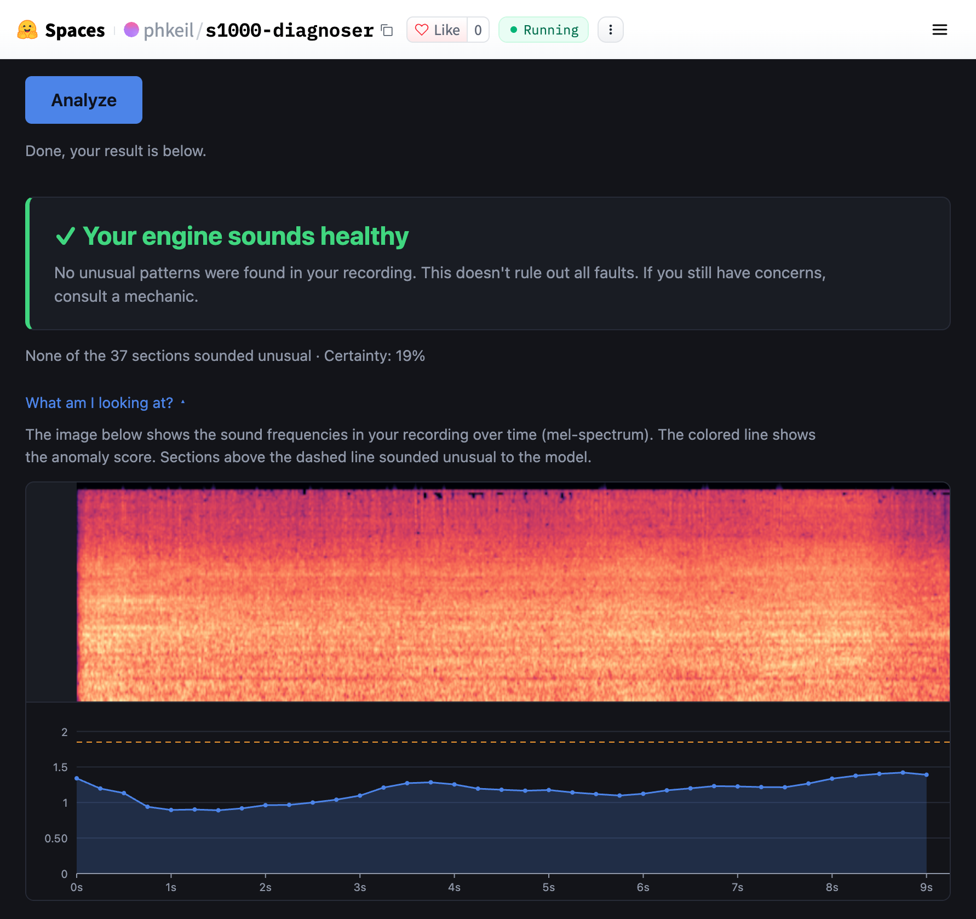Open the s1000-diagnoser Space link
976x919 pixels.
[290, 30]
